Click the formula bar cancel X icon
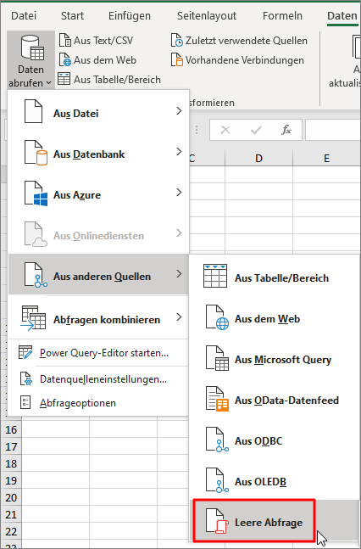Image resolution: width=361 pixels, height=549 pixels. (225, 130)
